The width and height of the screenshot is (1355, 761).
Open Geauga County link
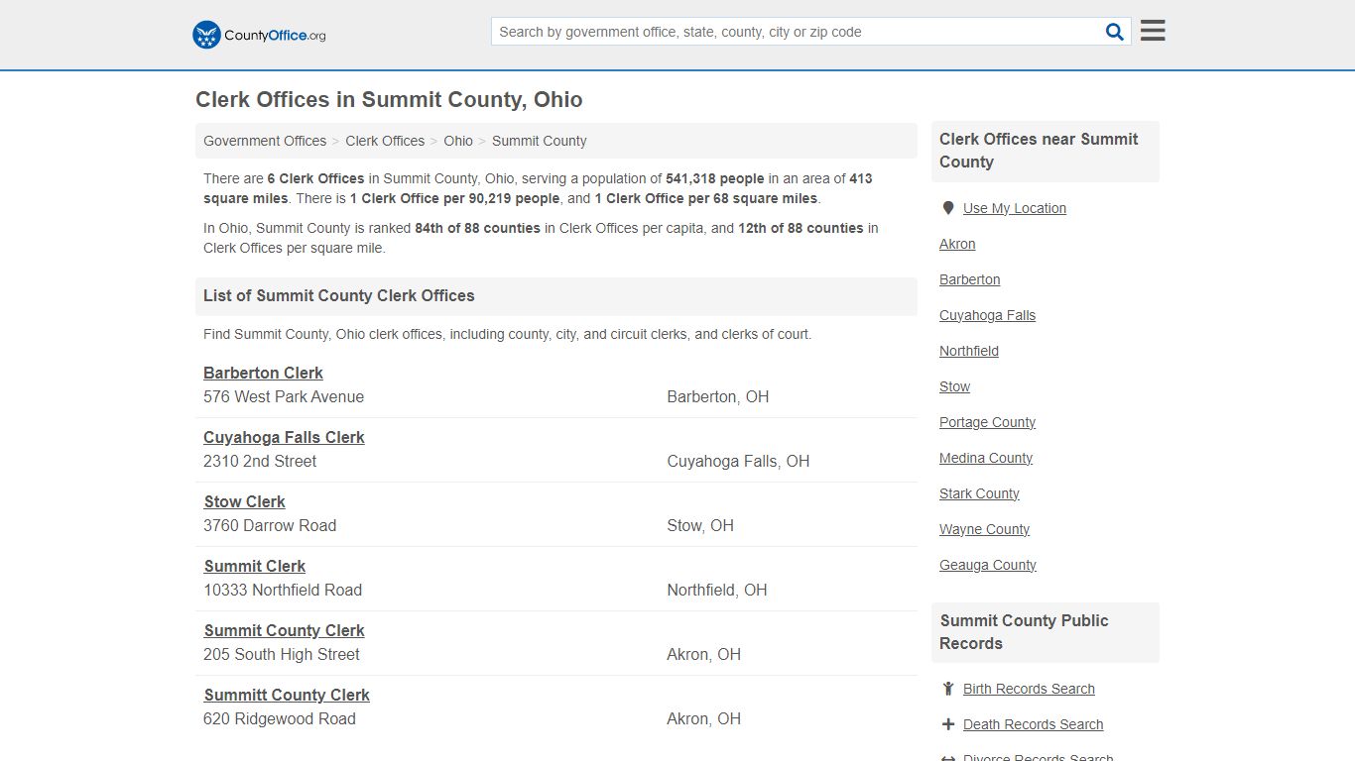[x=988, y=565]
